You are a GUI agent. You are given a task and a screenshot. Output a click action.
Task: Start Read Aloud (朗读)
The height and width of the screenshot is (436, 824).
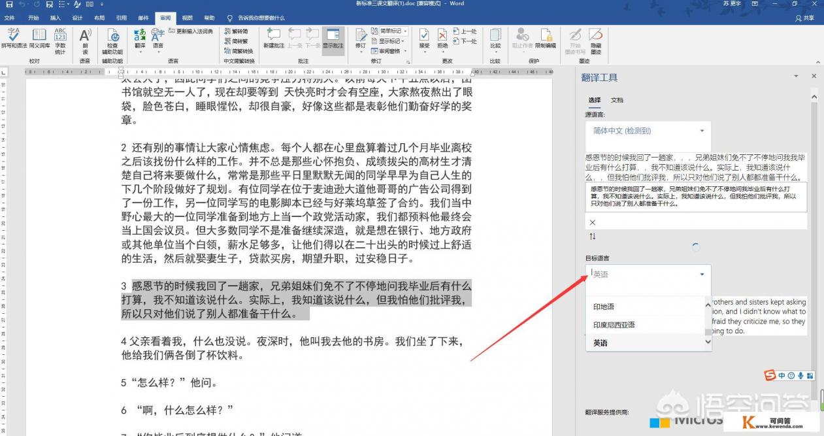[85, 40]
